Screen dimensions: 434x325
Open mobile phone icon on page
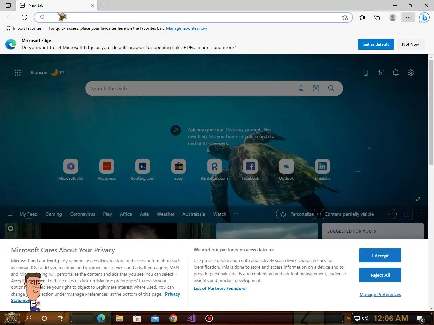pyautogui.click(x=366, y=73)
